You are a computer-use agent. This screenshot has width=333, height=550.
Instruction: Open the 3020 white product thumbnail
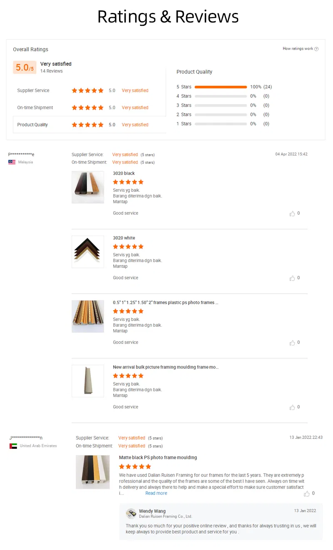(88, 251)
